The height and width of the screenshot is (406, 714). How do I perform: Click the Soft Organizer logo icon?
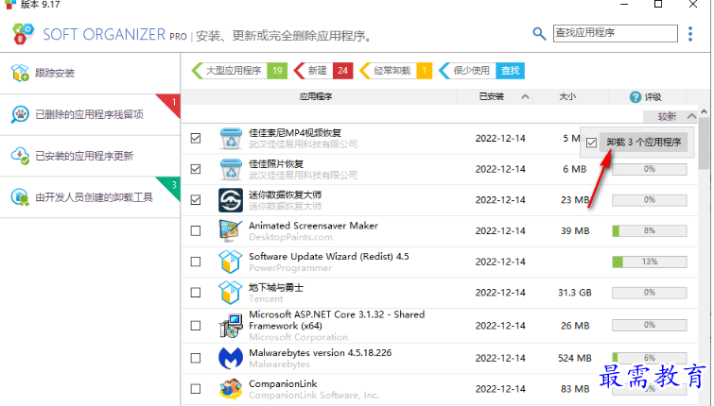click(x=23, y=34)
